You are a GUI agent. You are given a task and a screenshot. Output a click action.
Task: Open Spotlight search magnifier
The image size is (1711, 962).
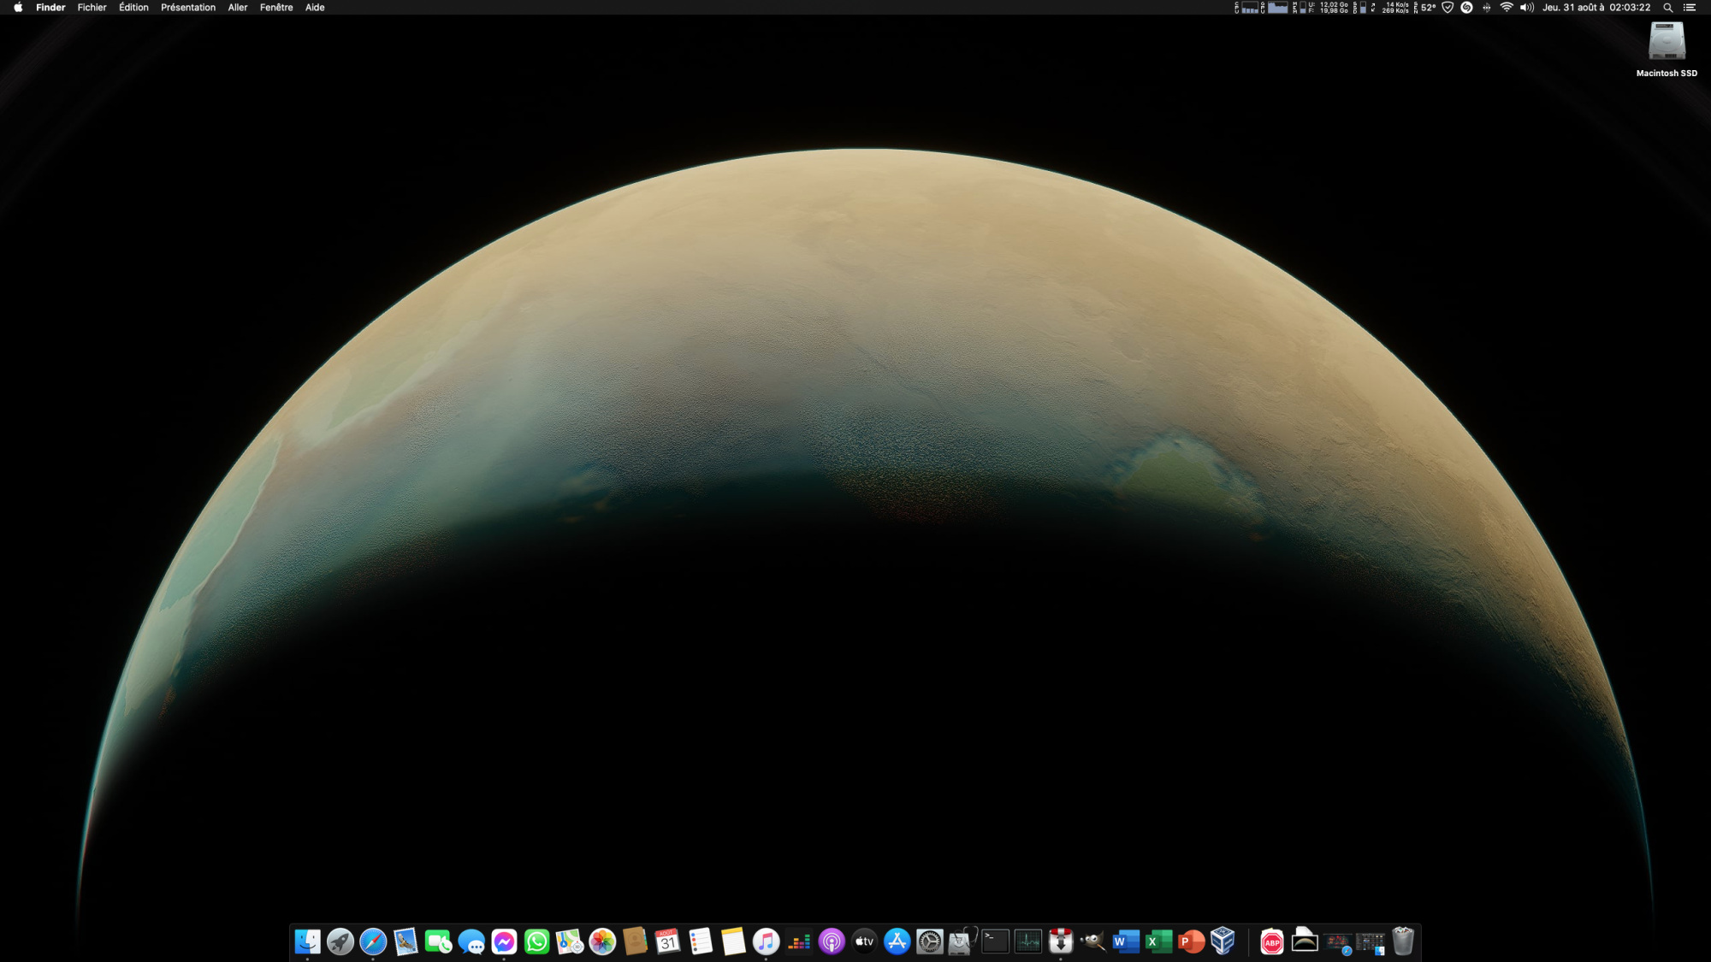tap(1667, 7)
